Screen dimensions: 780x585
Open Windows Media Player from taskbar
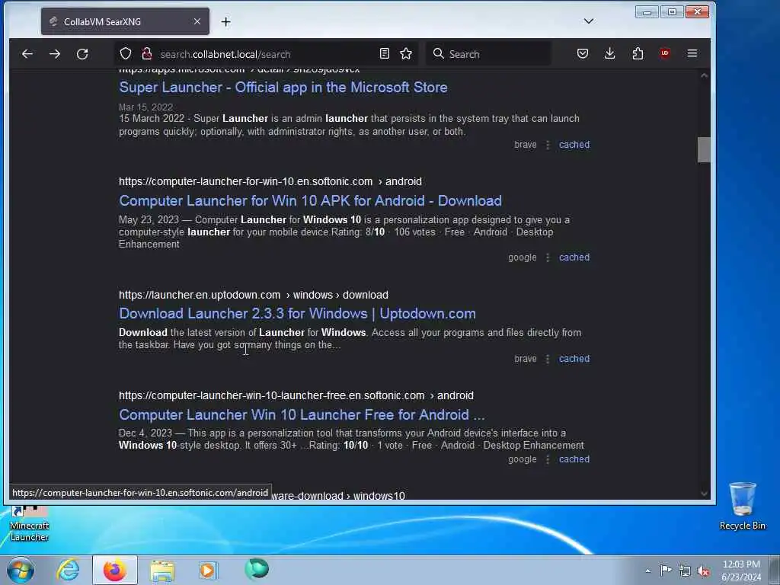(208, 570)
